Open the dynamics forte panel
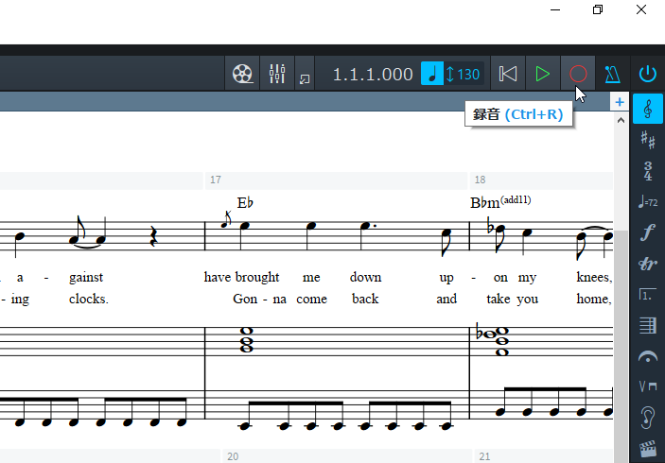665x463 pixels. [x=648, y=232]
